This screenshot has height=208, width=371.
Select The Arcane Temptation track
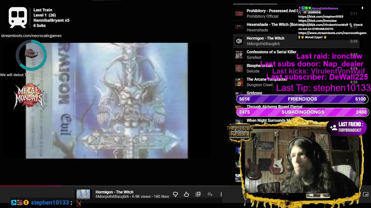296,82
